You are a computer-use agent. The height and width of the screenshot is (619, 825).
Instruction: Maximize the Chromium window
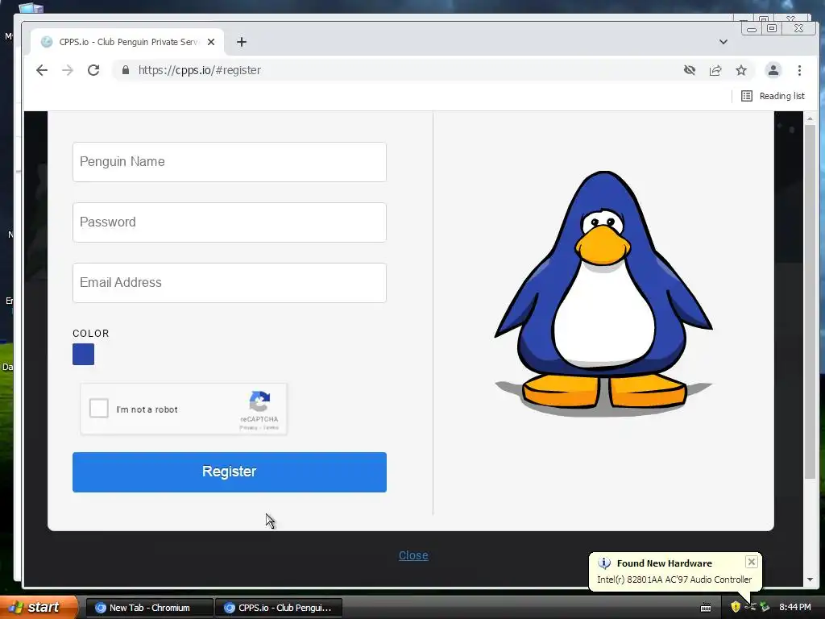[771, 28]
